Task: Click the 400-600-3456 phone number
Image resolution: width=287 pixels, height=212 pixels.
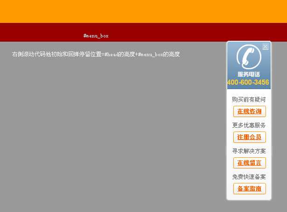Action: [x=248, y=82]
